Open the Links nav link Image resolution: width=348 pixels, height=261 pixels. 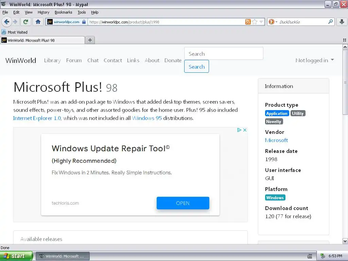coord(133,60)
